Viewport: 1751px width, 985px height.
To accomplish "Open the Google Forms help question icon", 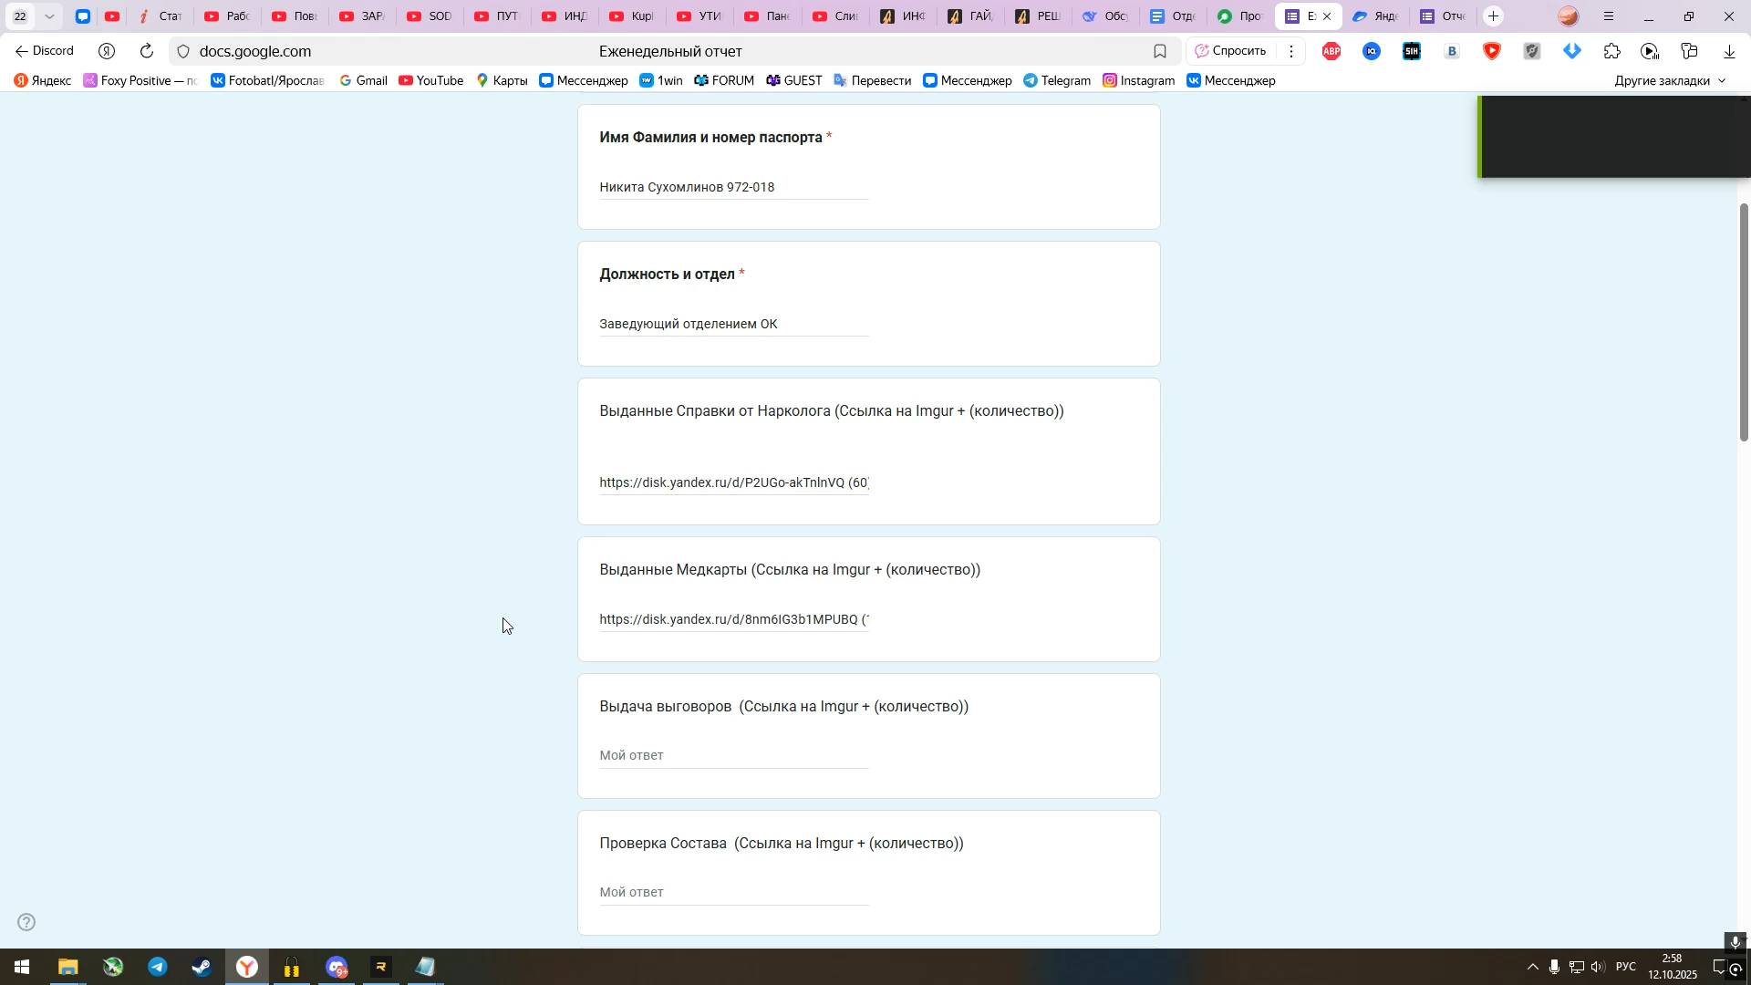I will (x=27, y=922).
